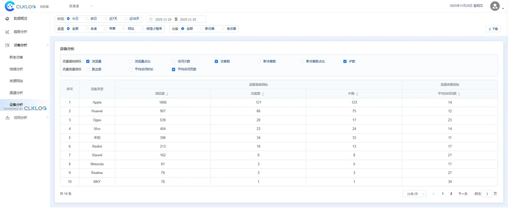Open 渠道分析 in sidebar

click(x=16, y=93)
